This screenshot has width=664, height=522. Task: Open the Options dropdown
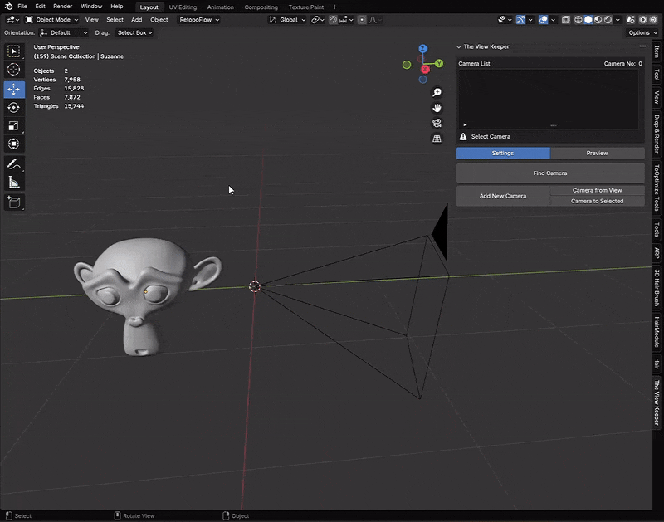tap(642, 32)
